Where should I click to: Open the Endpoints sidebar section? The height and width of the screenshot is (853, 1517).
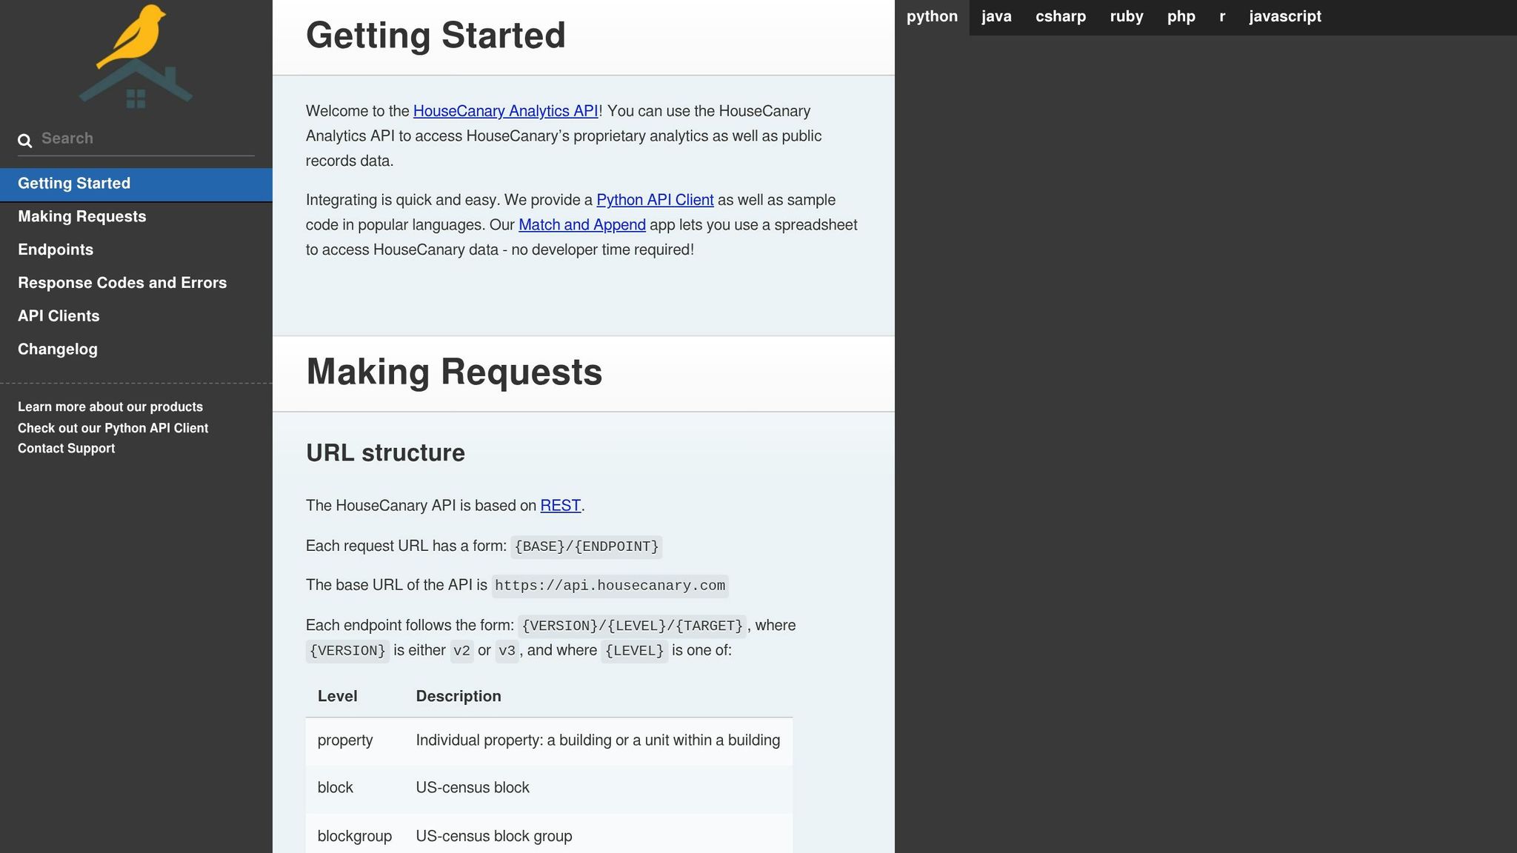136,250
